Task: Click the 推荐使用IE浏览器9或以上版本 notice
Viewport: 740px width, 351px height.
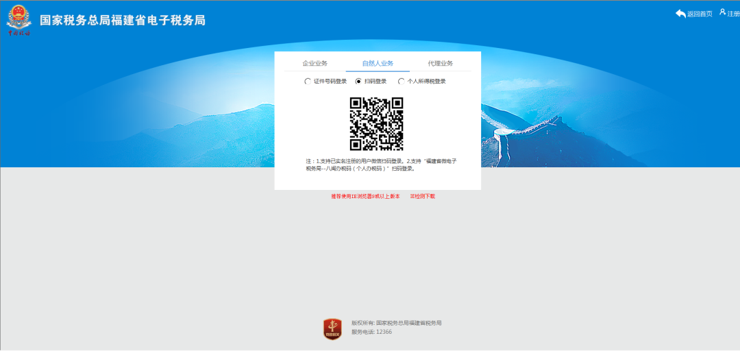Action: click(365, 196)
